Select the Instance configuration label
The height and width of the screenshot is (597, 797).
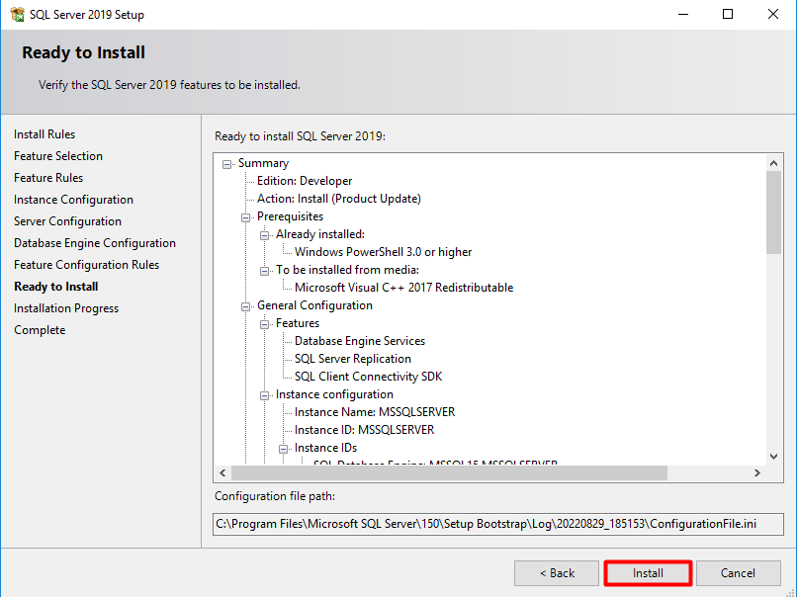(x=334, y=394)
